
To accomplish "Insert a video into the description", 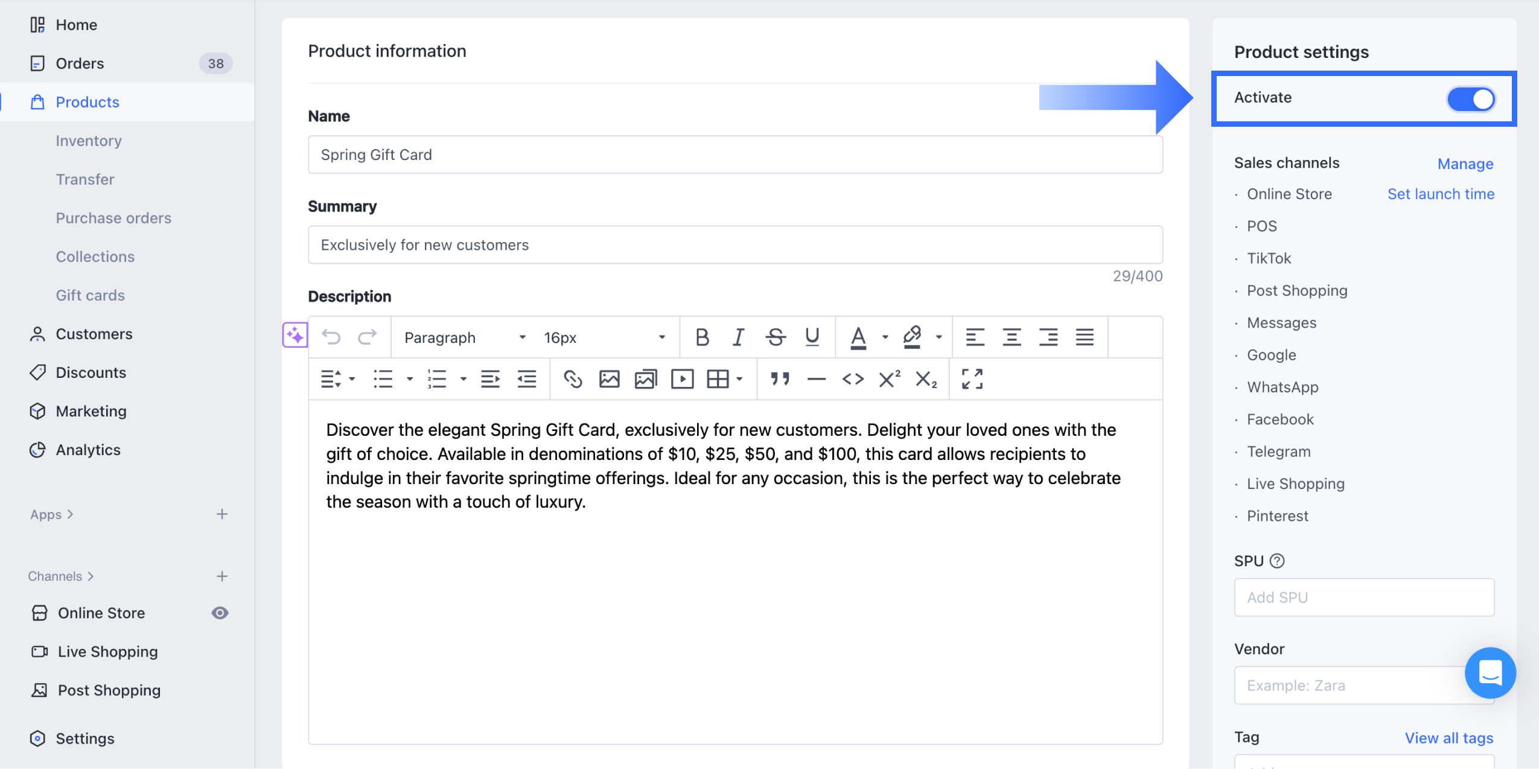I will [682, 379].
